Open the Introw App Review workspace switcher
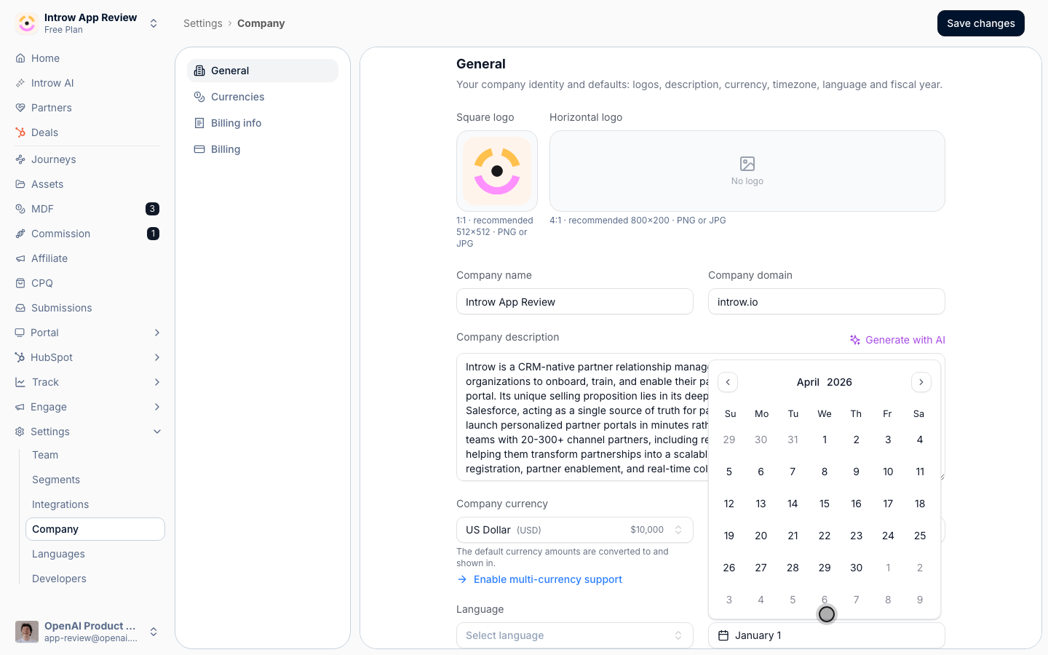Viewport: 1048px width, 655px height. pos(87,23)
